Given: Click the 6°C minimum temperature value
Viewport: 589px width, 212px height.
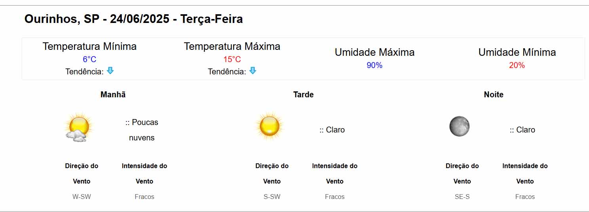Looking at the screenshot, I should (x=89, y=59).
